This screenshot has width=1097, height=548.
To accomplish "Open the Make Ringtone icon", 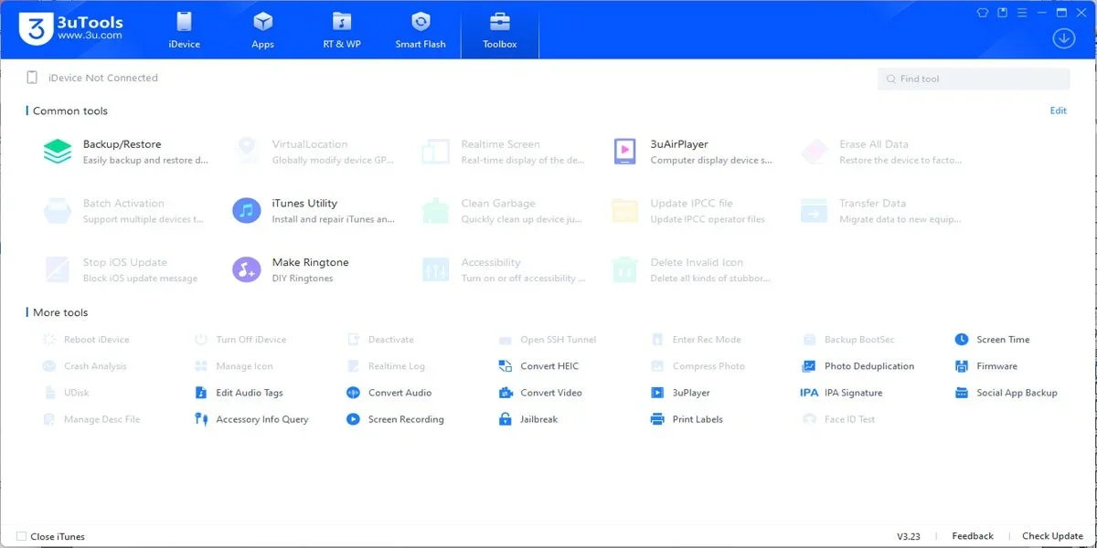I will (247, 269).
